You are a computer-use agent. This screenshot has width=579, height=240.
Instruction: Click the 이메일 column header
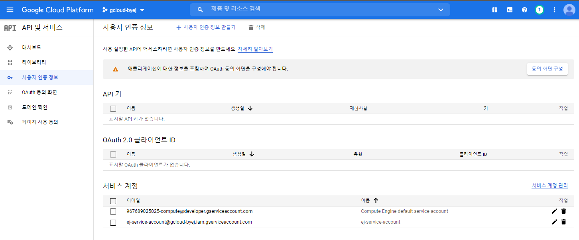(x=133, y=201)
